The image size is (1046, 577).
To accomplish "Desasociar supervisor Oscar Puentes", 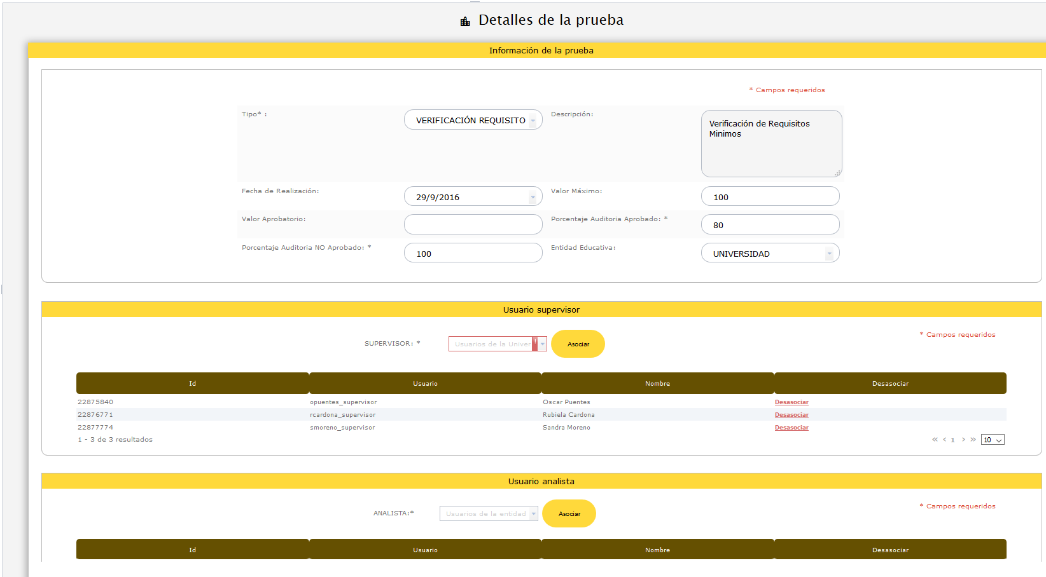I will coord(791,402).
